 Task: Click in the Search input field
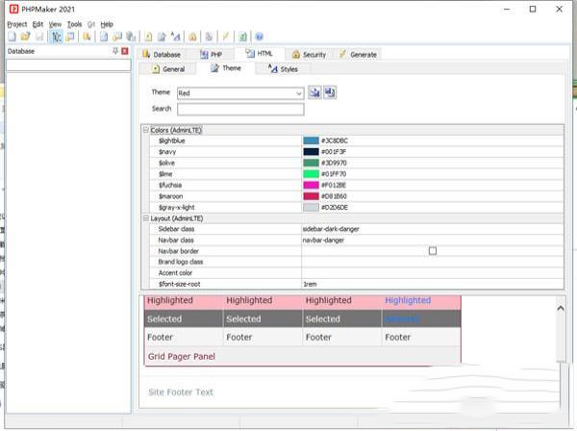pyautogui.click(x=239, y=110)
